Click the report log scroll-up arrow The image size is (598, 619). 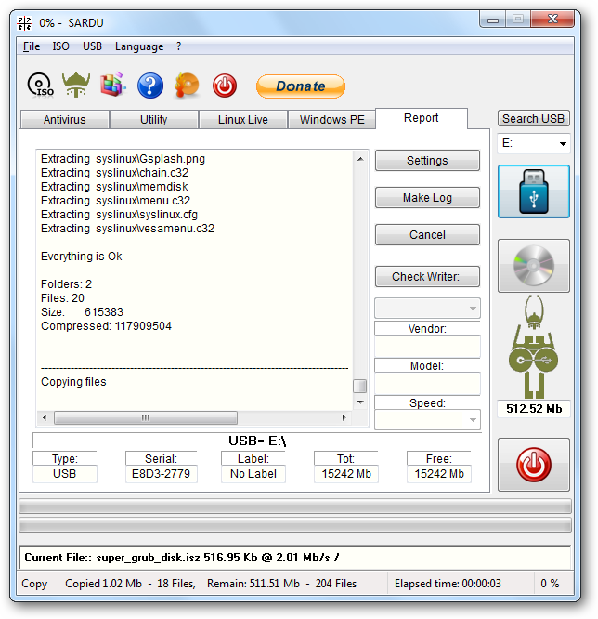(360, 159)
